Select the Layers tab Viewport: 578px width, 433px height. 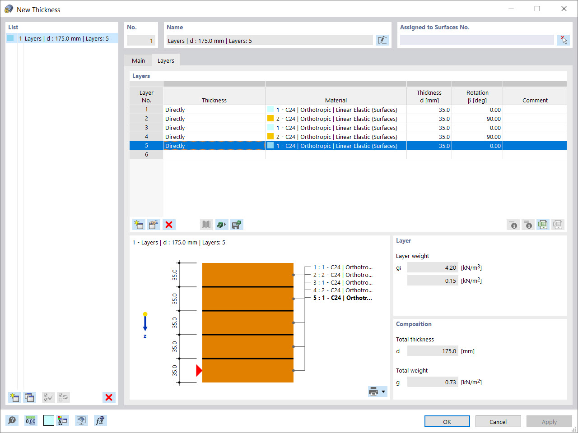(166, 60)
